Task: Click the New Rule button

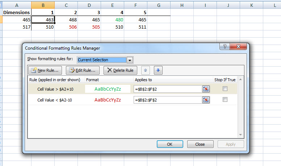Action: point(45,70)
